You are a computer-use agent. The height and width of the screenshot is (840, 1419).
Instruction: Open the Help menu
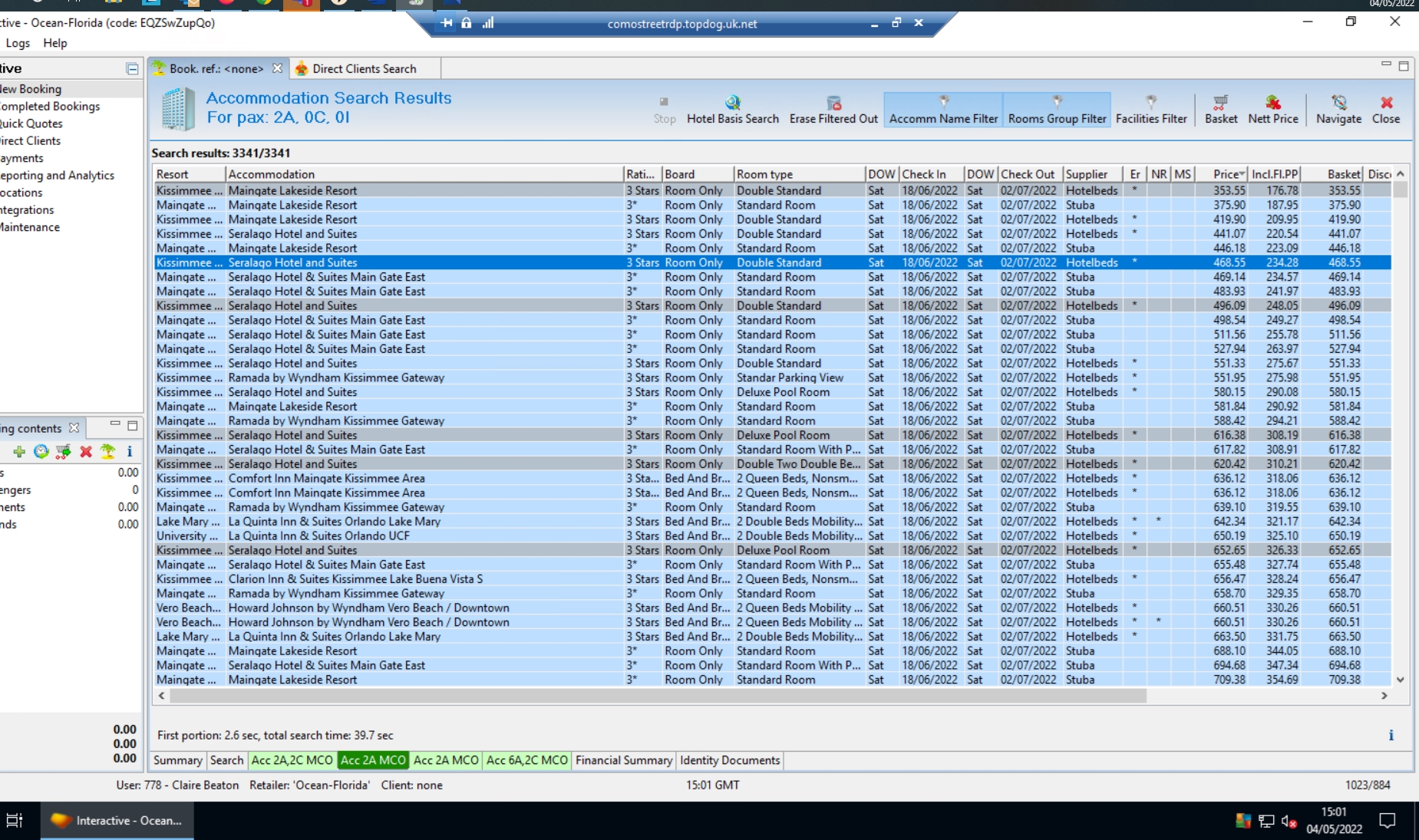55,43
